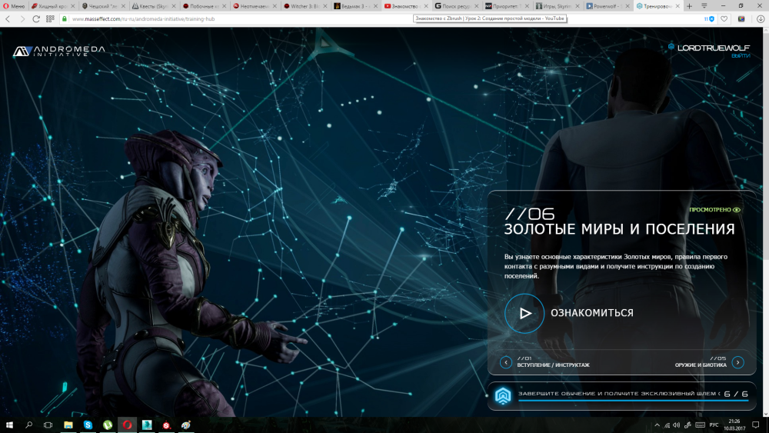Click the ВЫЙТИ logout link
The width and height of the screenshot is (769, 433).
point(741,56)
